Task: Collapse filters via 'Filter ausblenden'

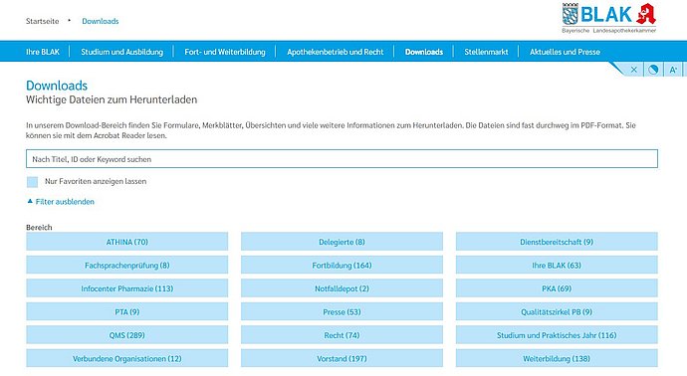Action: tap(61, 202)
